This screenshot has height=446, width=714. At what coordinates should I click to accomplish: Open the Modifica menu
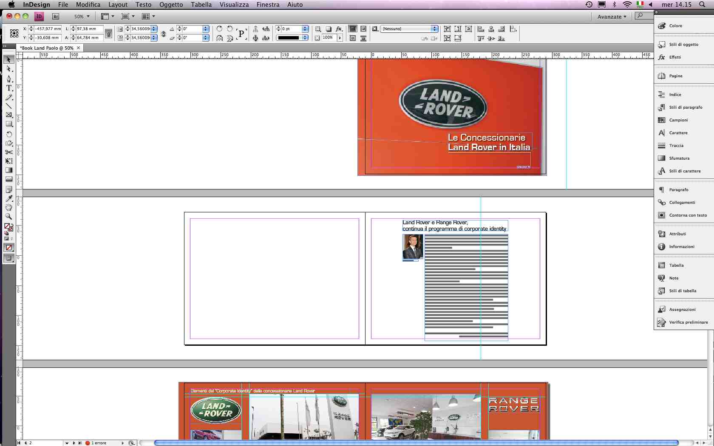88,5
